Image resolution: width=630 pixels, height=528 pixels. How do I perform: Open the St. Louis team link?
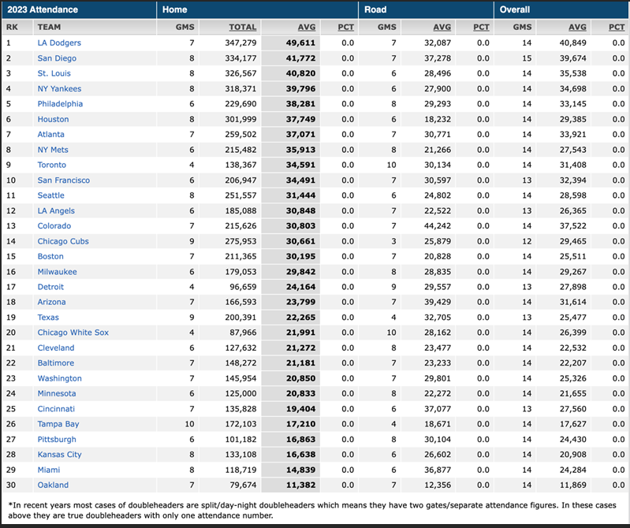click(x=54, y=73)
